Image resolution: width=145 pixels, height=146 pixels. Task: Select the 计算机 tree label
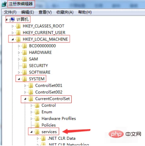tap(22, 19)
